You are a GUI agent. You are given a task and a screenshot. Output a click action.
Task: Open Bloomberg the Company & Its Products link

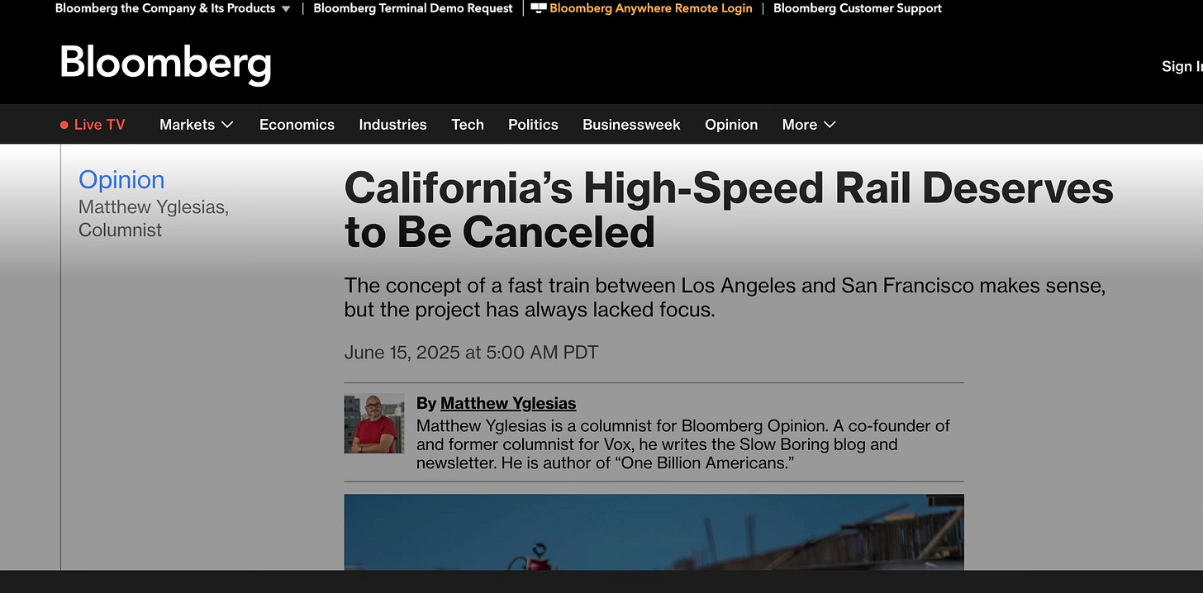[165, 8]
